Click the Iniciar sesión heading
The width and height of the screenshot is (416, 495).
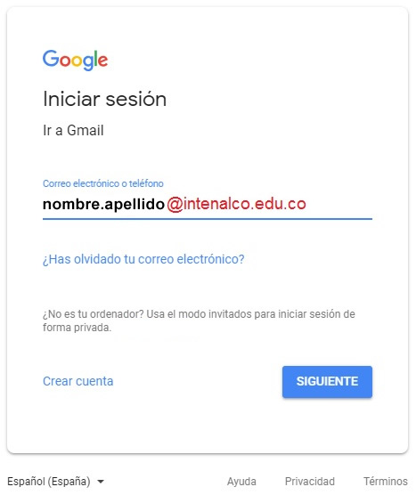click(x=104, y=99)
